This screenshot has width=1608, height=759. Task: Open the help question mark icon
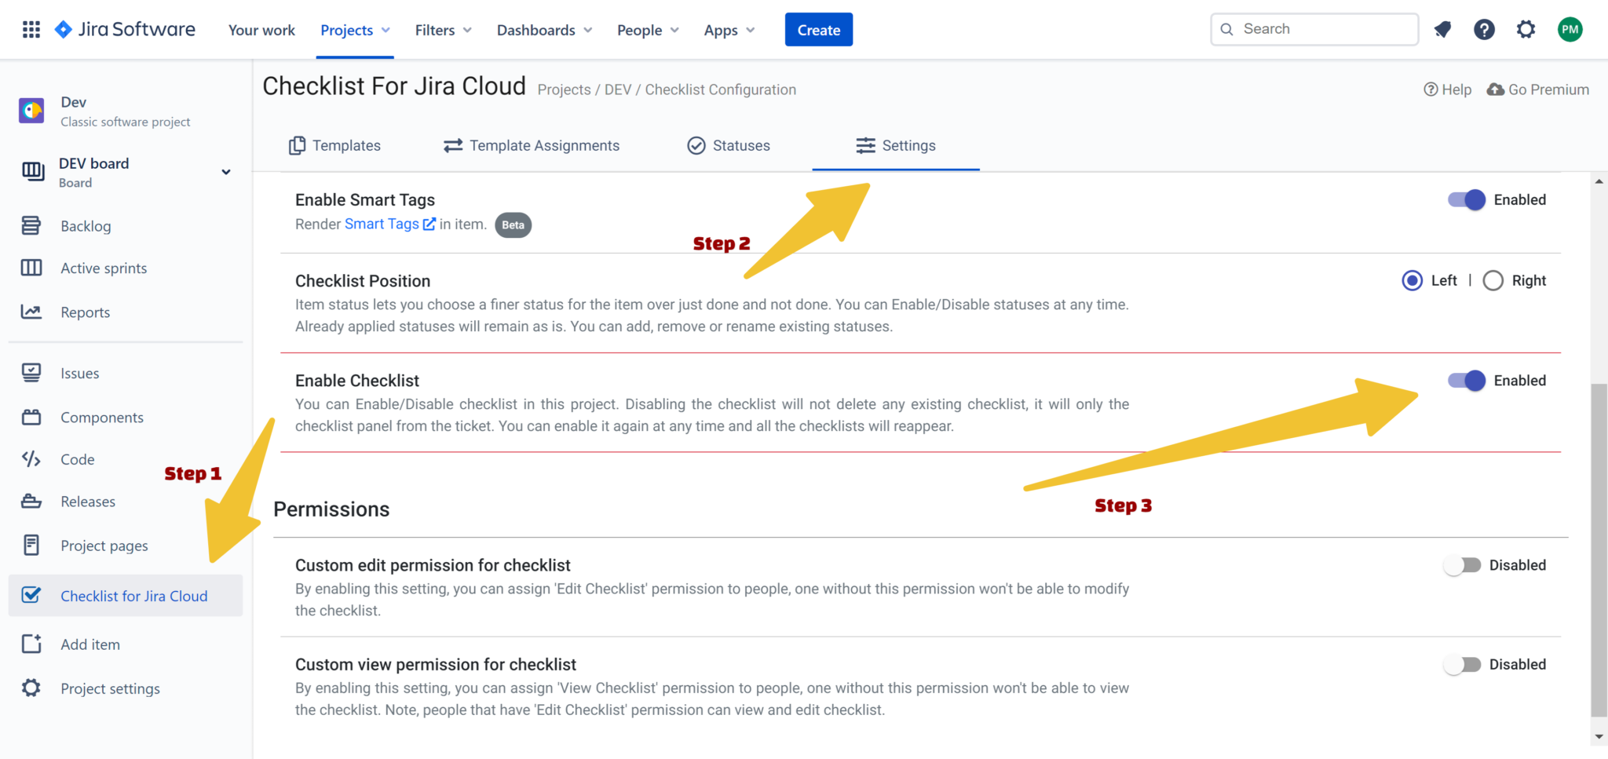coord(1484,30)
